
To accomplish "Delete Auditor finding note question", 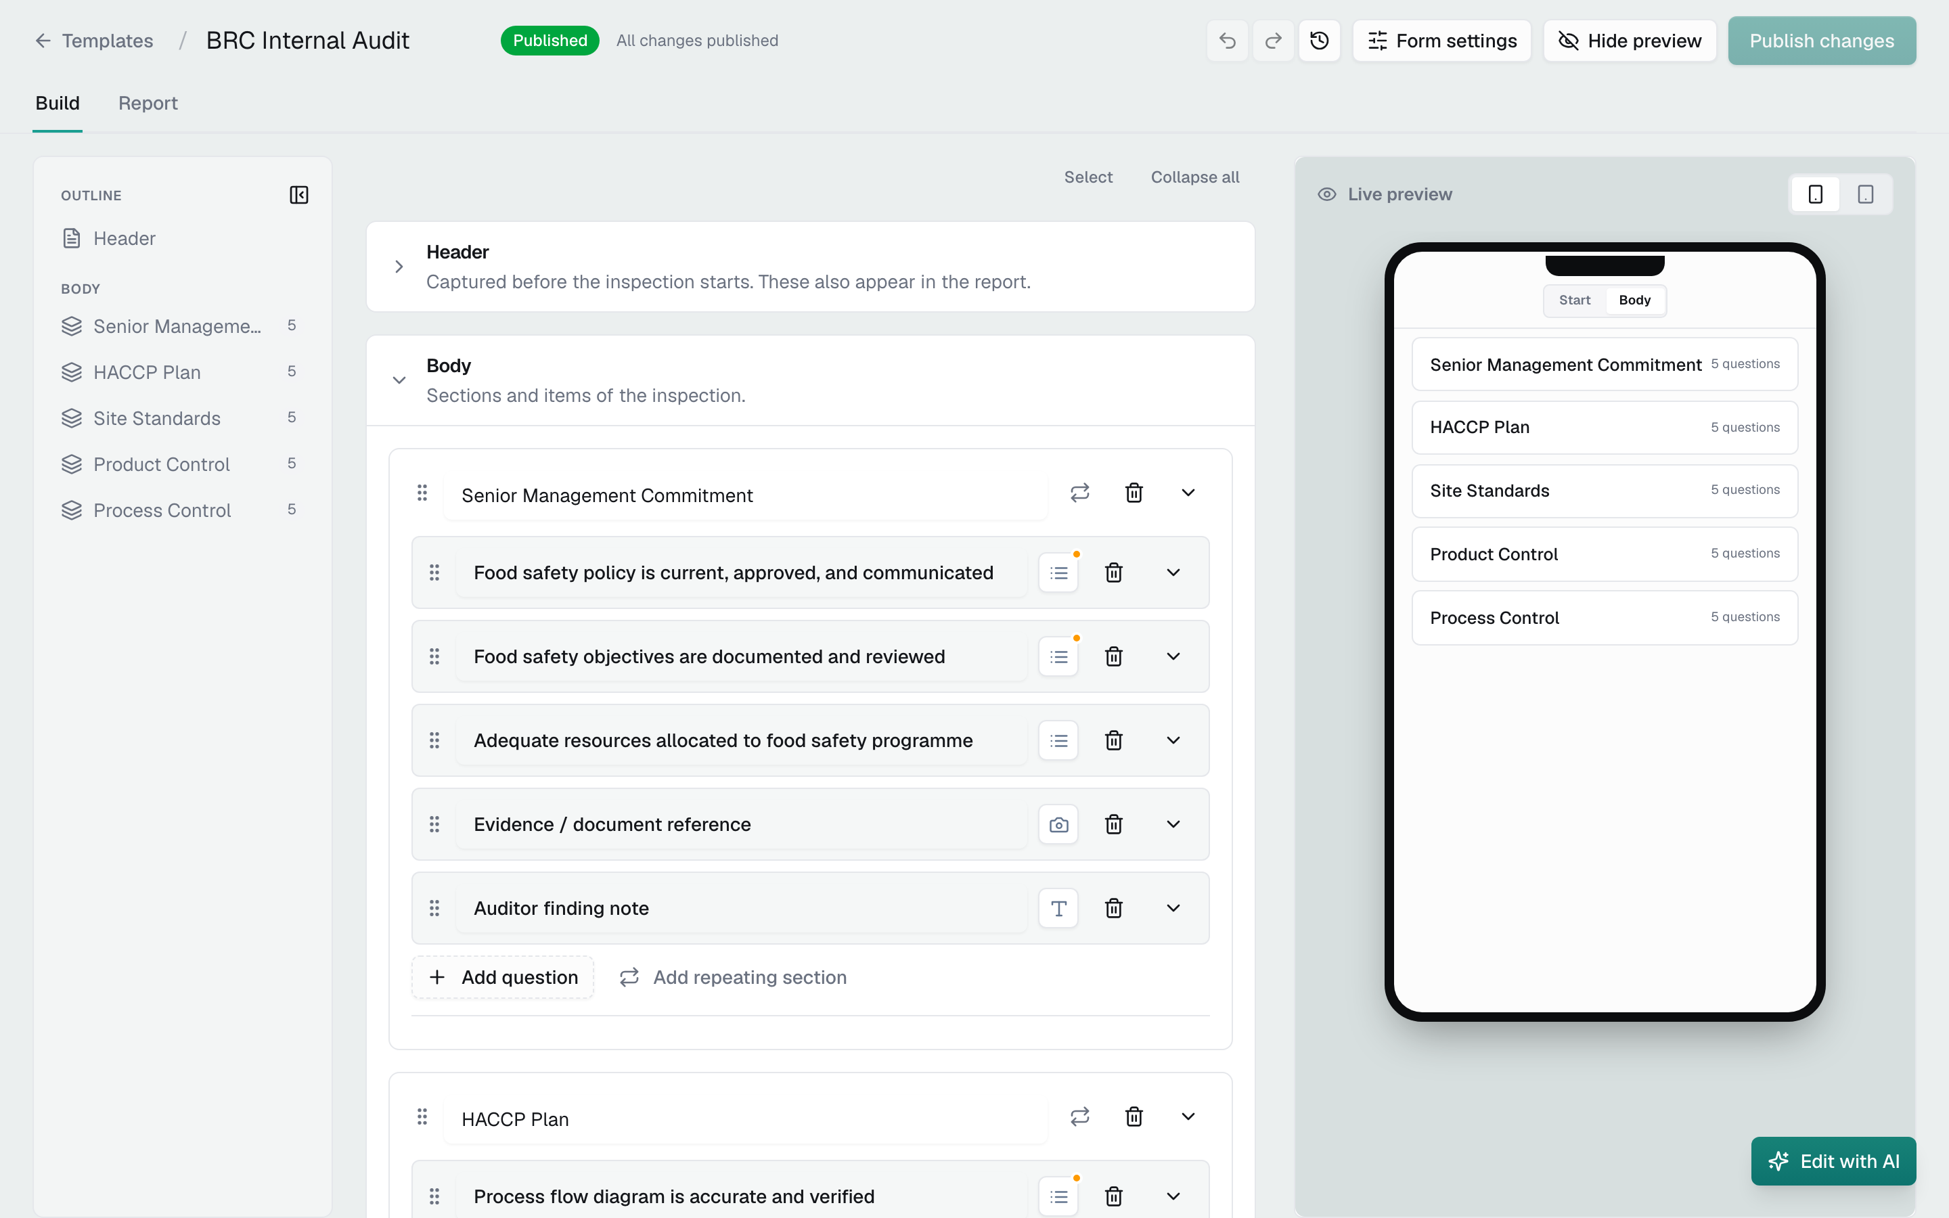I will pyautogui.click(x=1114, y=908).
